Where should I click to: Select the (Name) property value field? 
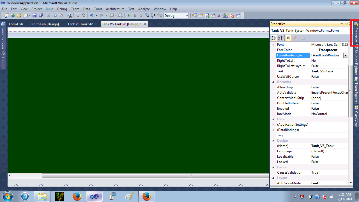pyautogui.click(x=329, y=146)
